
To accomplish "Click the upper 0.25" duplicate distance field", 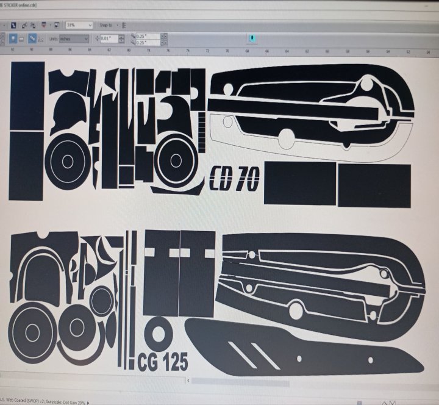I will 148,36.
